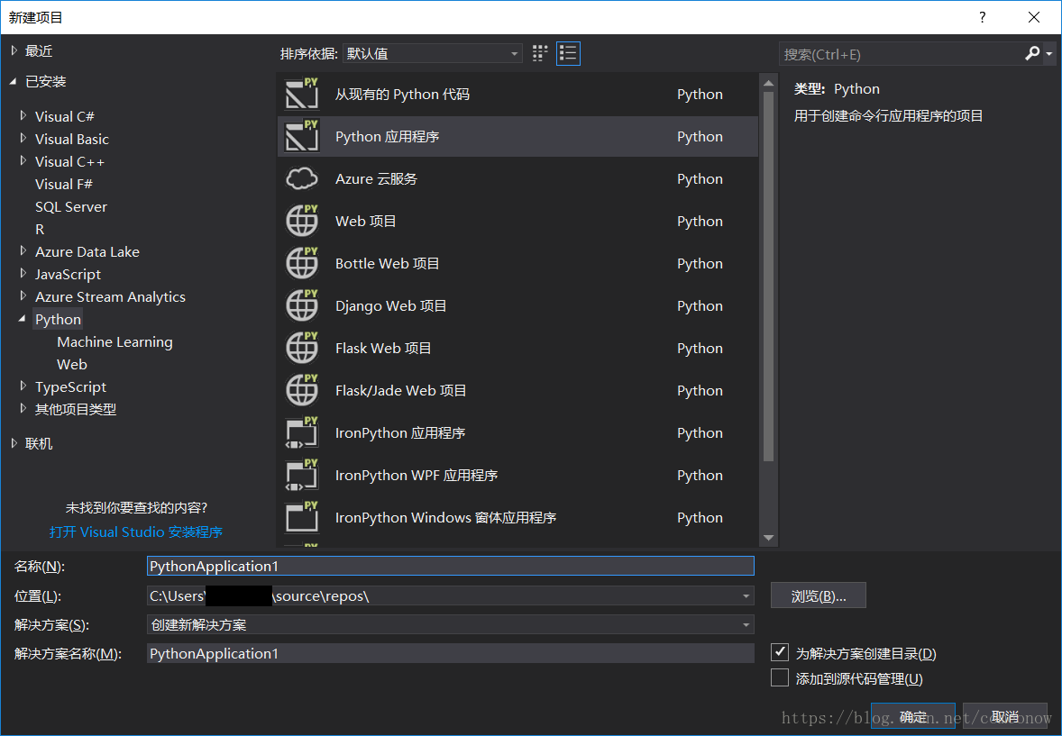Click the 解决方案名称 input field

(451, 653)
